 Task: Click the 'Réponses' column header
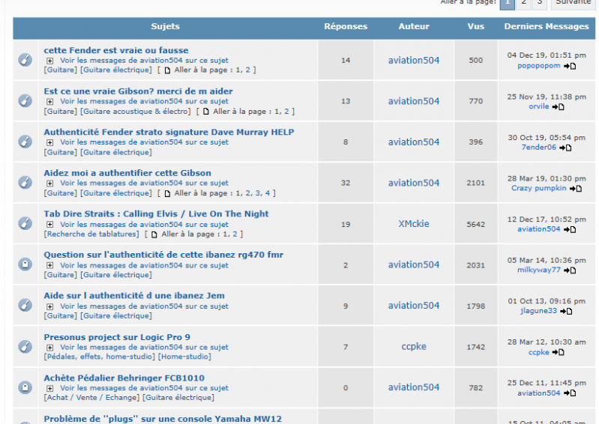click(346, 27)
